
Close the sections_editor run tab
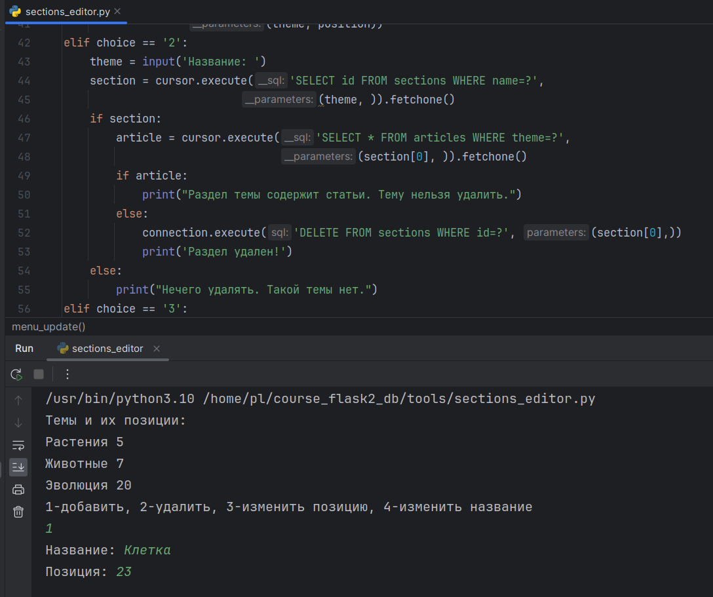click(157, 349)
